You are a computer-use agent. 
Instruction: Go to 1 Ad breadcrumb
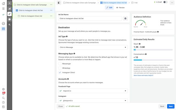click(x=134, y=3)
